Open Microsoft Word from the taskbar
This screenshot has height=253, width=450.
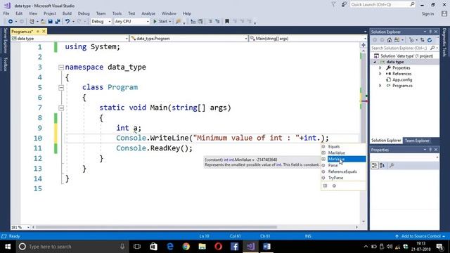pos(266,247)
